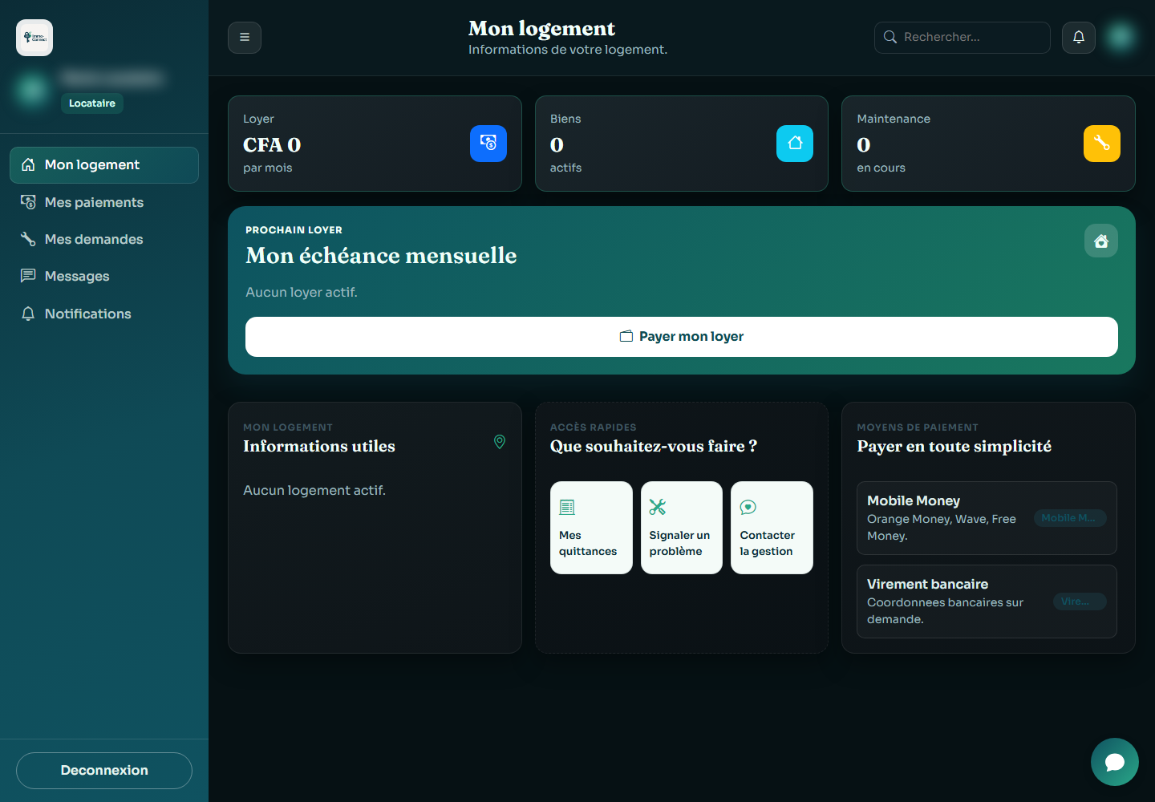Open the notifications bell in header
Viewport: 1155px width, 802px height.
[1079, 38]
